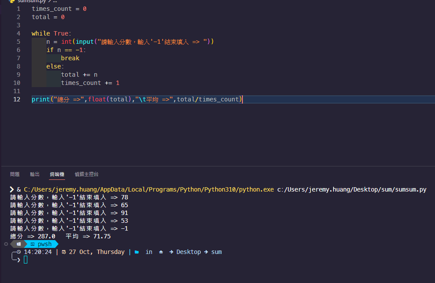Switch to the 輸出 panel tab
The width and height of the screenshot is (435, 283).
pos(35,174)
